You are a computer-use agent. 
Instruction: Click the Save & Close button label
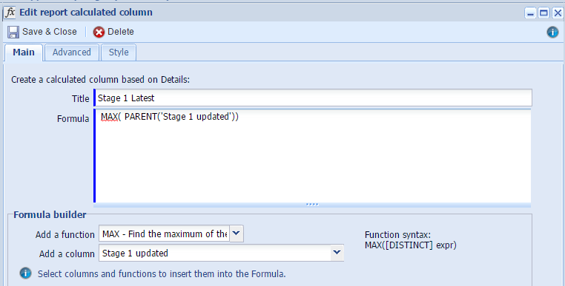(x=50, y=32)
